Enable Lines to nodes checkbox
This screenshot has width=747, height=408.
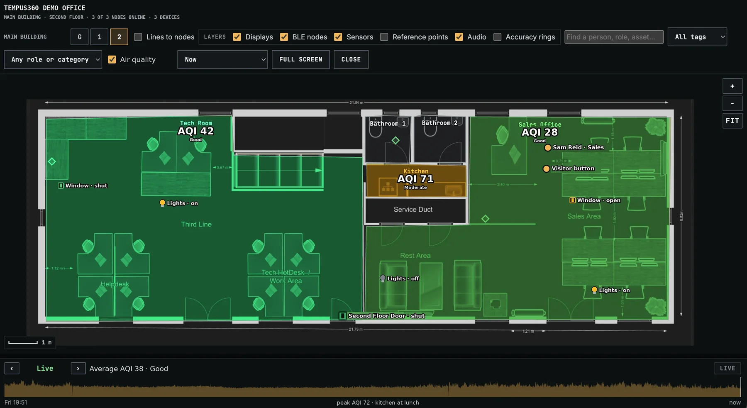(138, 37)
